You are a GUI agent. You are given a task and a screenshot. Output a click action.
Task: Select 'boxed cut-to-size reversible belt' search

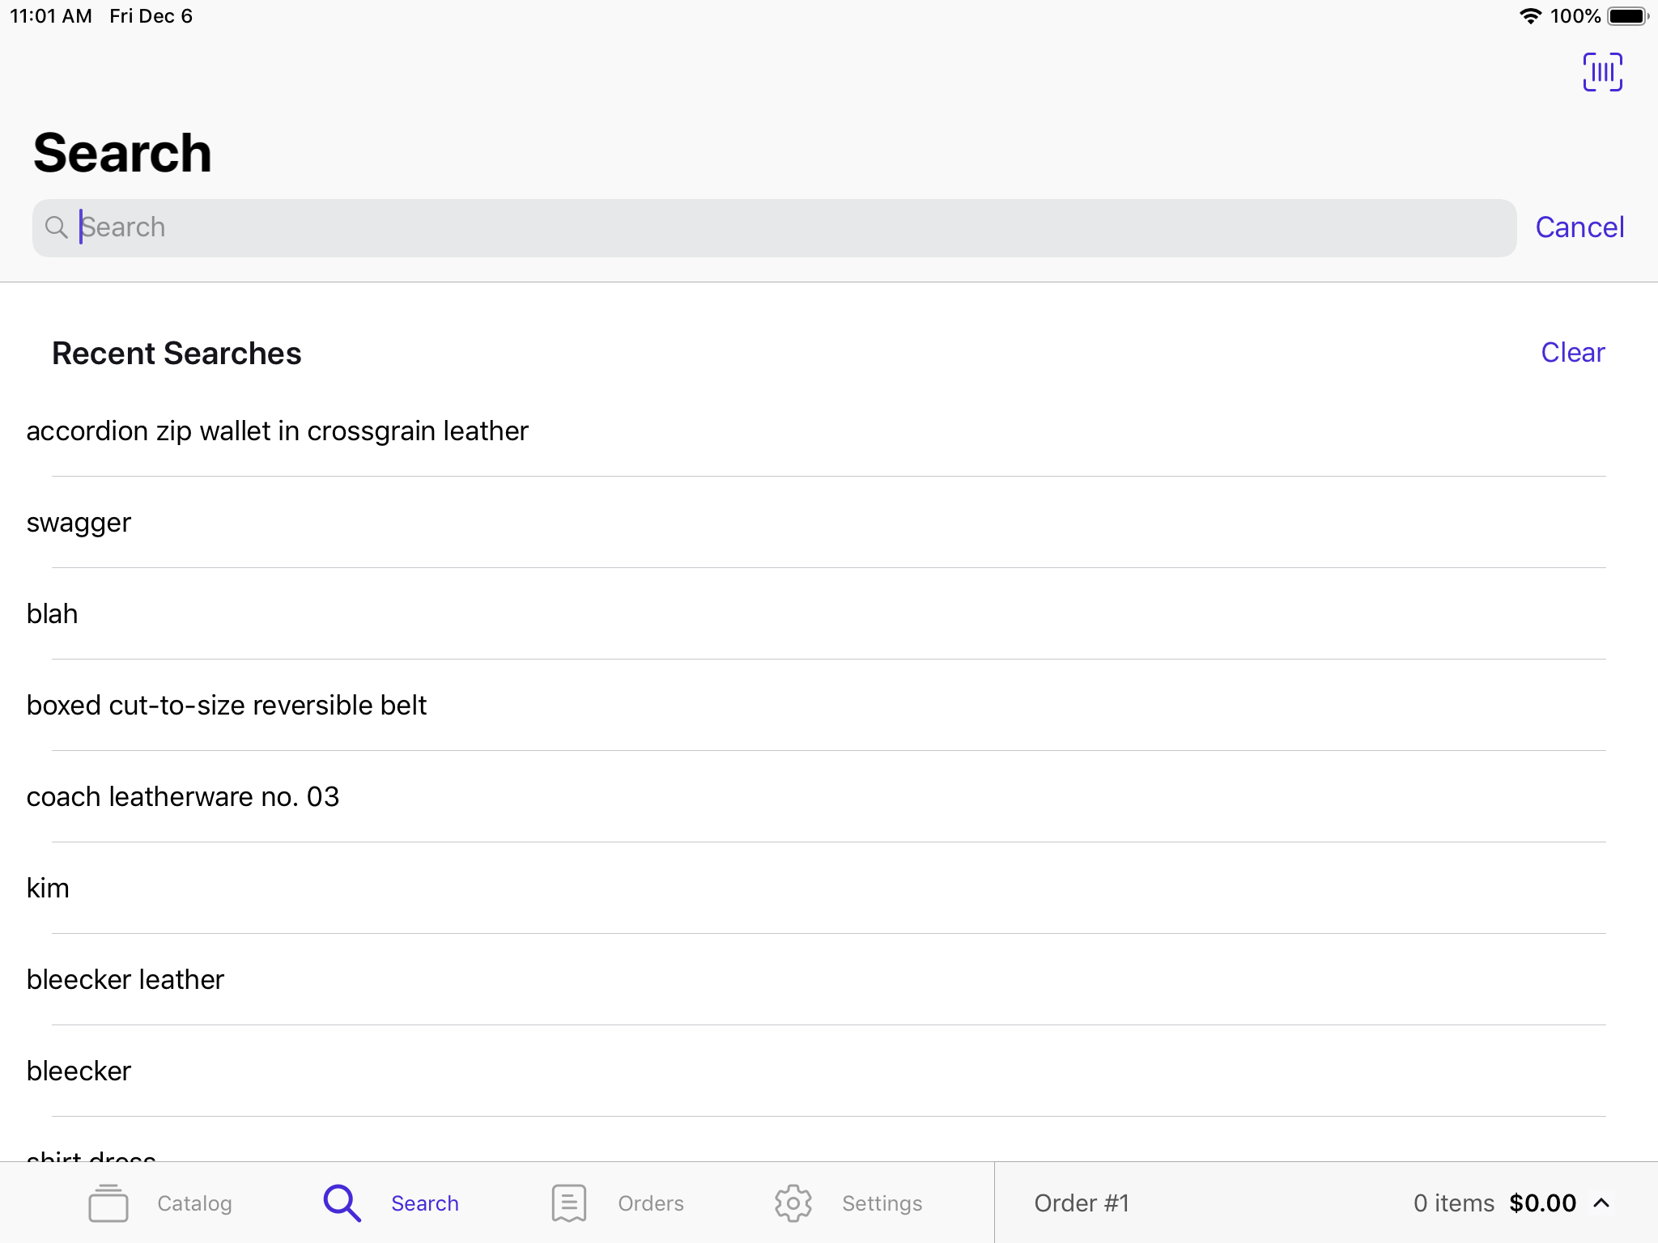point(829,705)
